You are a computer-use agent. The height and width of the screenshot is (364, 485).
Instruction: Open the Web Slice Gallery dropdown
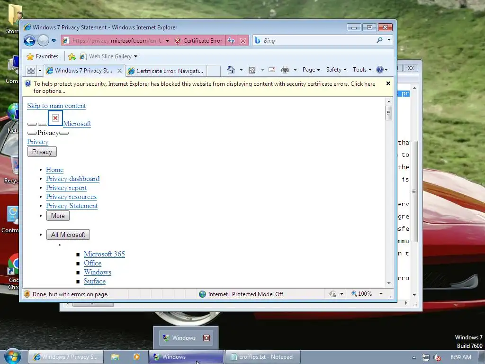135,56
